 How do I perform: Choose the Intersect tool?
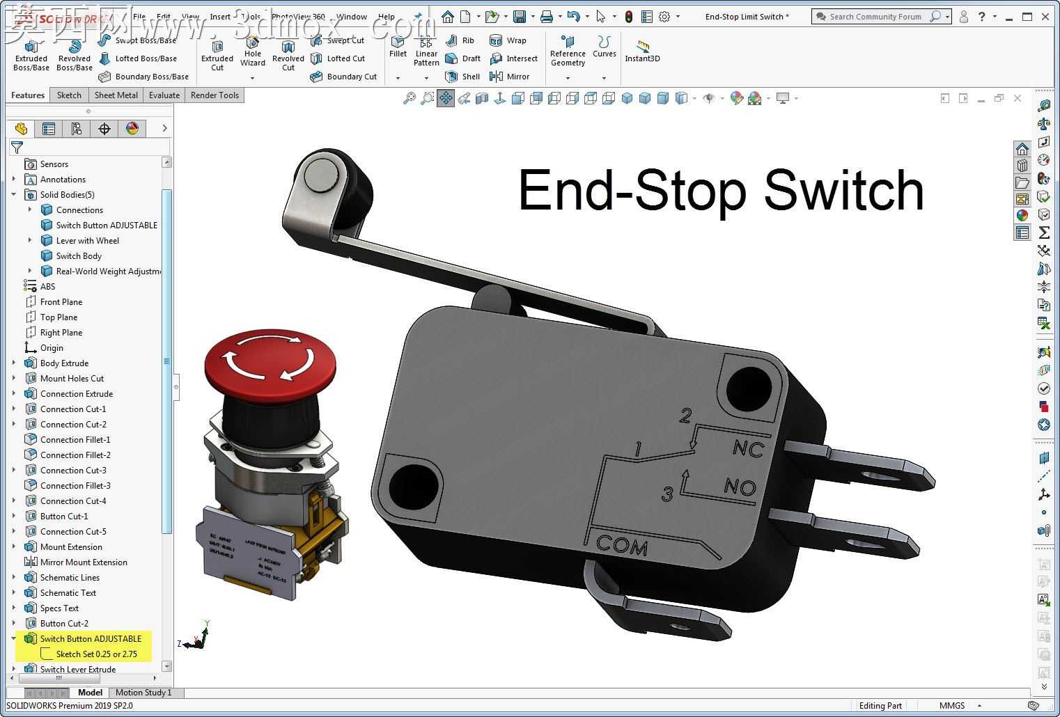click(514, 58)
